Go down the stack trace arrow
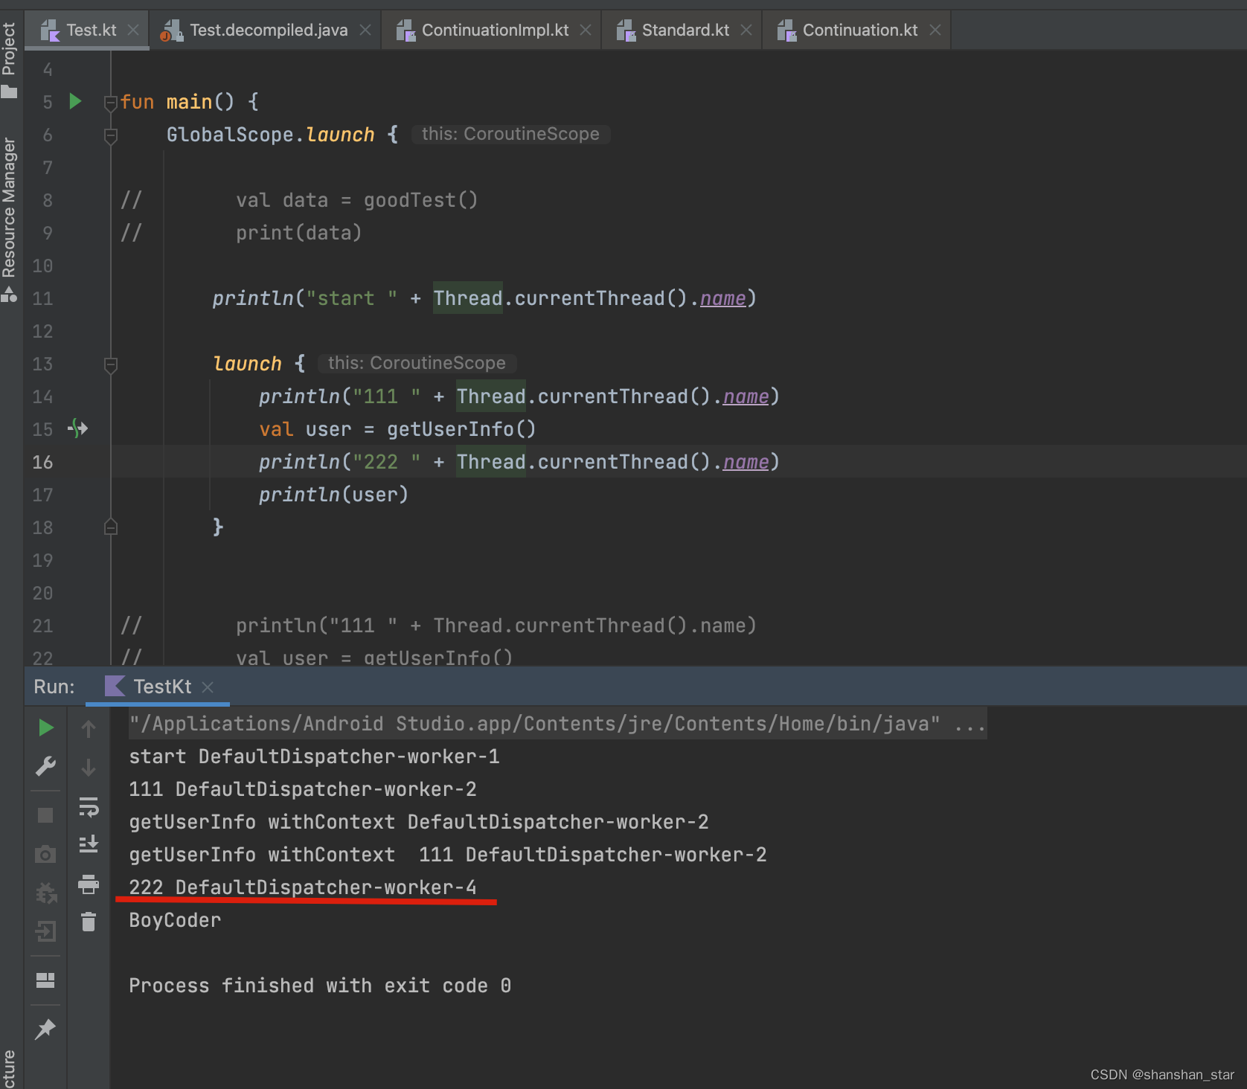 [89, 768]
